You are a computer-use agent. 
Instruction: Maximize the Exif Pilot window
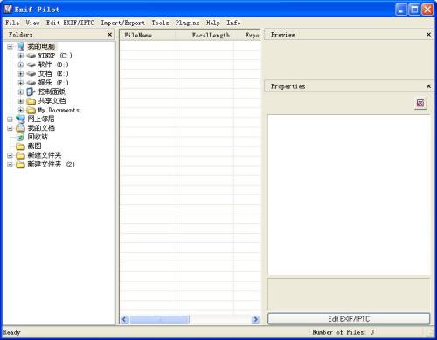(x=414, y=10)
